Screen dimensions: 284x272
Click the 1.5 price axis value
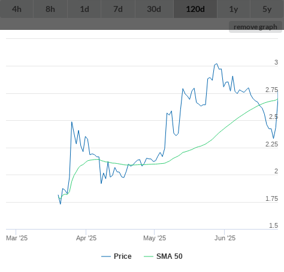273,225
